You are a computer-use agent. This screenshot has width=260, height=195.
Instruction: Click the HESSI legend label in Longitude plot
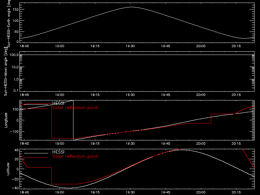tap(58, 103)
